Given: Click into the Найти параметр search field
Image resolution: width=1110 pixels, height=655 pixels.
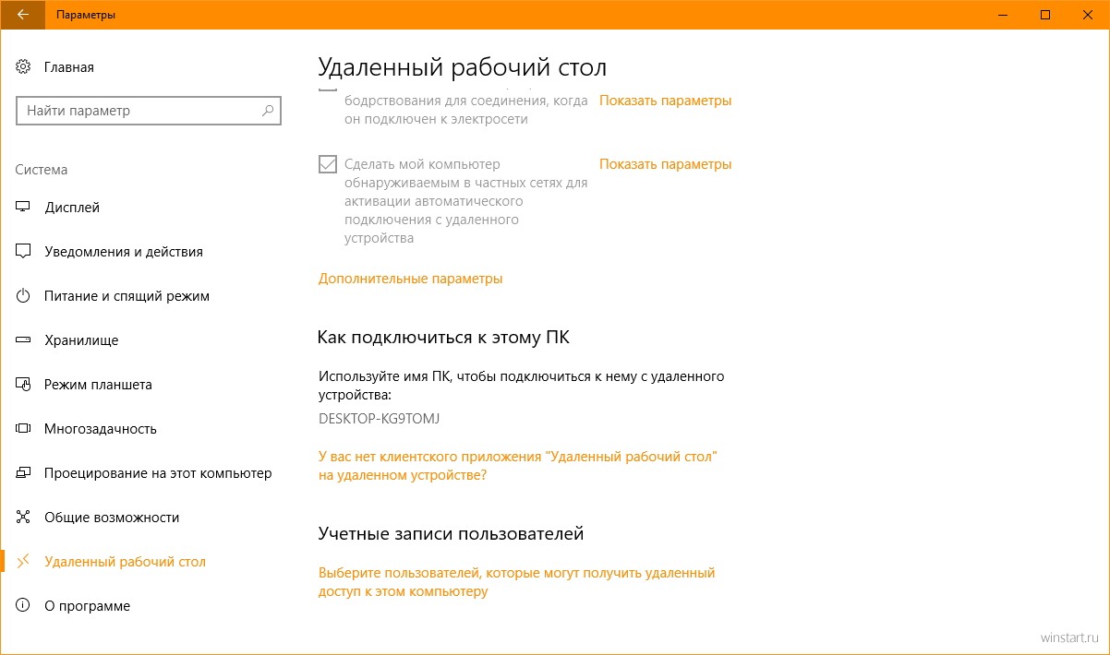Looking at the screenshot, I should click(139, 111).
